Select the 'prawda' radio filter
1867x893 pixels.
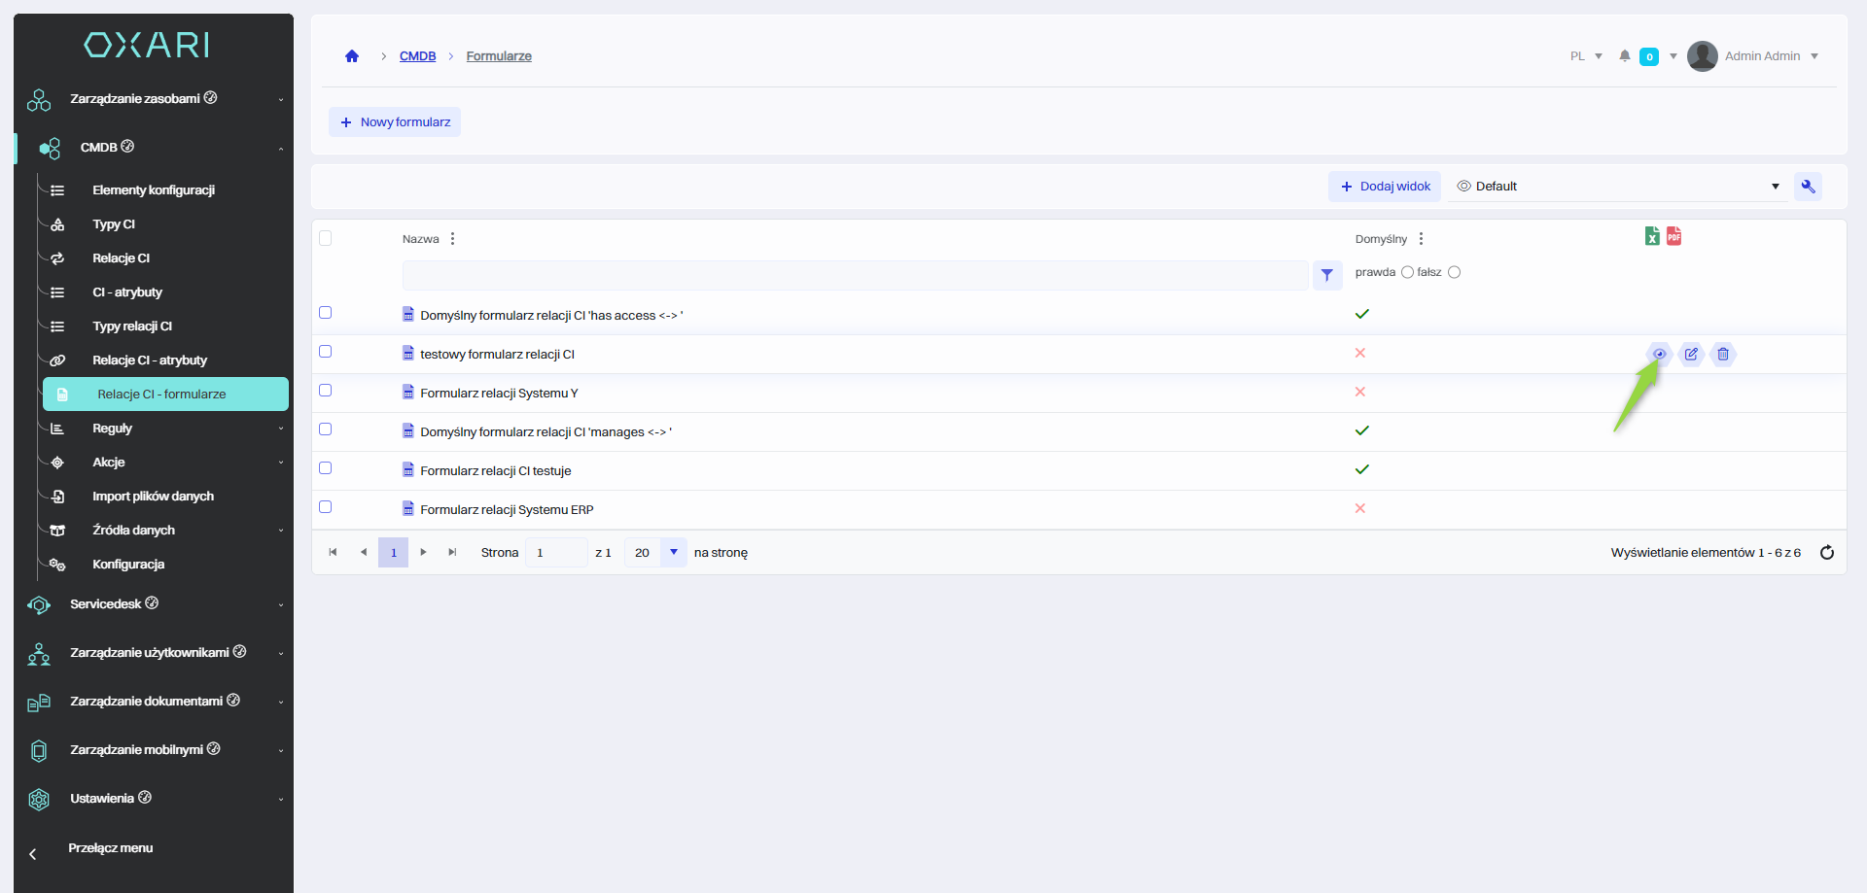(x=1406, y=272)
